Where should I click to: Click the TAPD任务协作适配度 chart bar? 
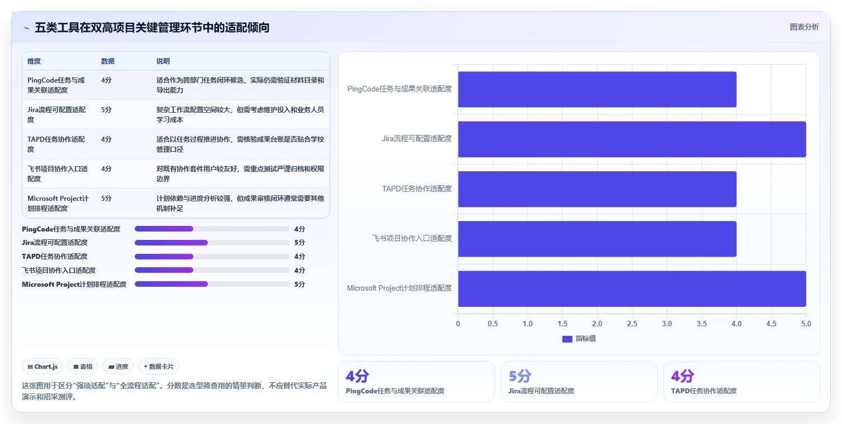click(597, 189)
